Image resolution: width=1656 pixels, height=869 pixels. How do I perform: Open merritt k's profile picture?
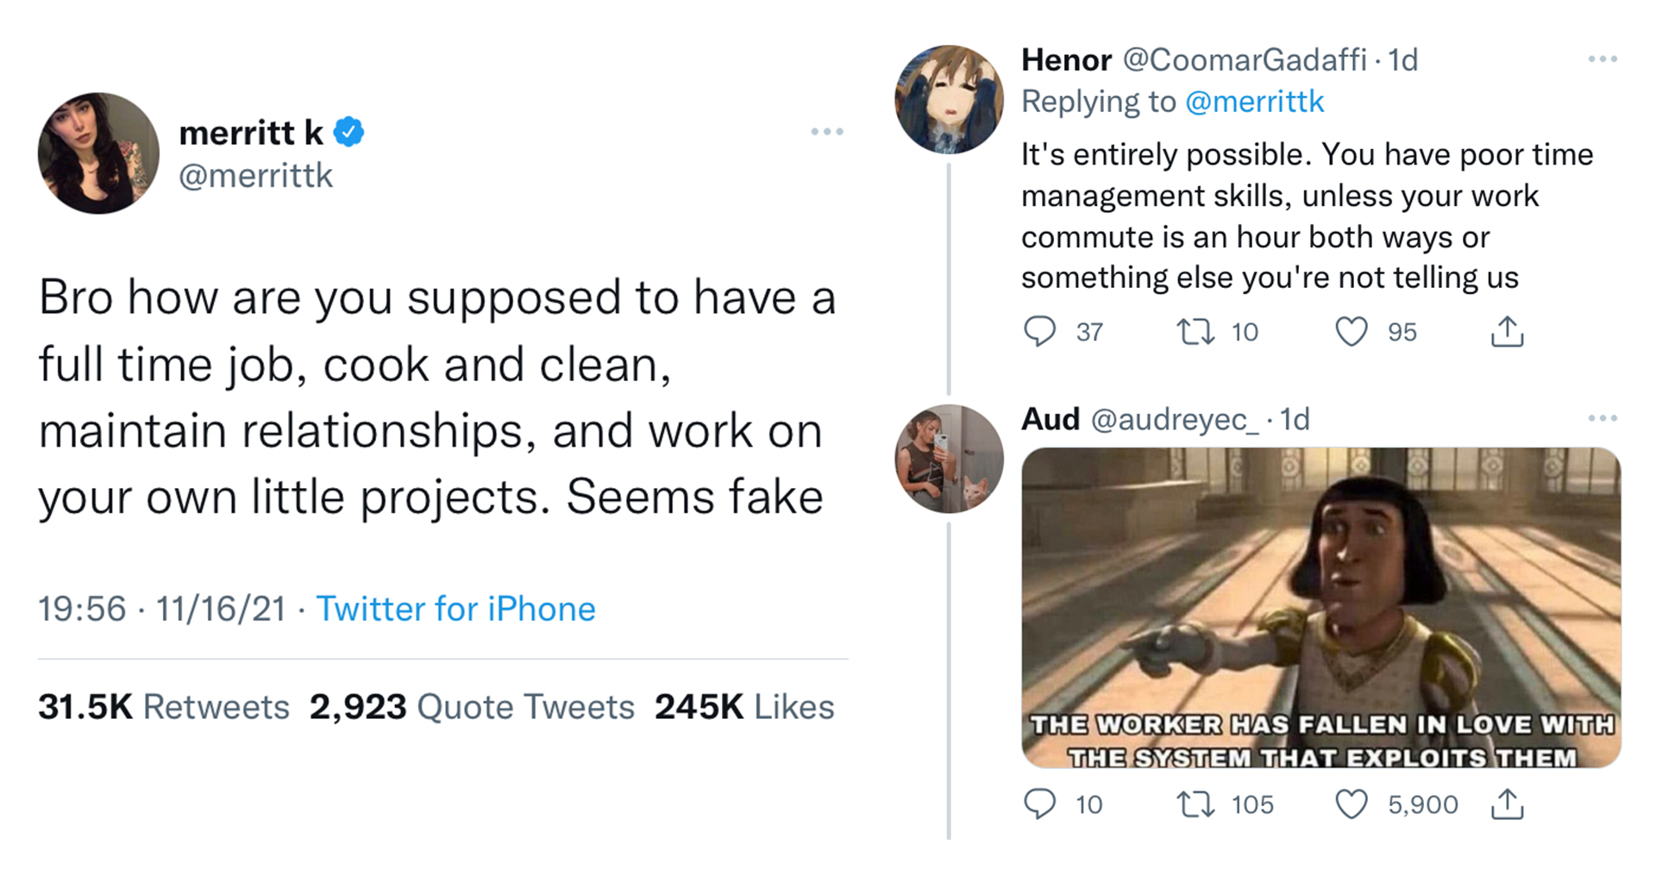coord(98,153)
